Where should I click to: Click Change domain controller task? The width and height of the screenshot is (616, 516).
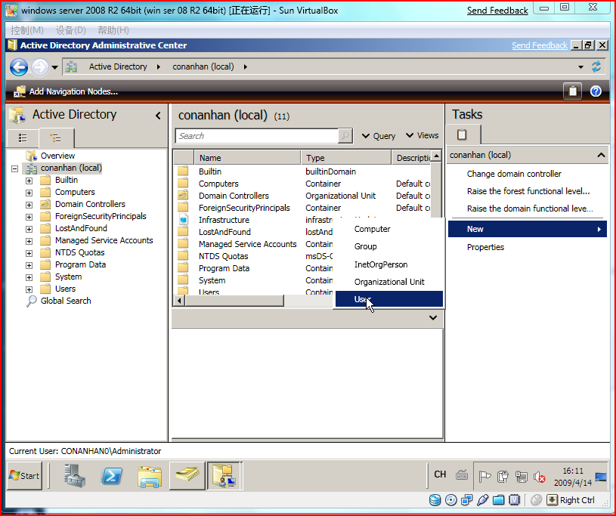click(x=514, y=174)
